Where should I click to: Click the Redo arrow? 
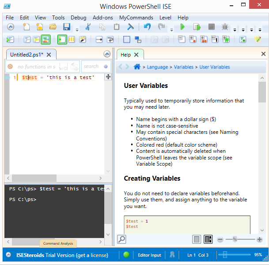click(161, 27)
